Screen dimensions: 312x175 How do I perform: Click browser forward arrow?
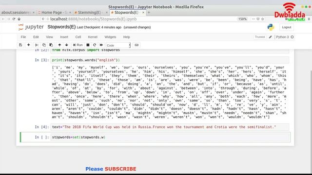click(x=9, y=19)
